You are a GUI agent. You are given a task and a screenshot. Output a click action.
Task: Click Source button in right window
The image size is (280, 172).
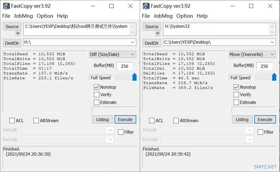(x=152, y=27)
